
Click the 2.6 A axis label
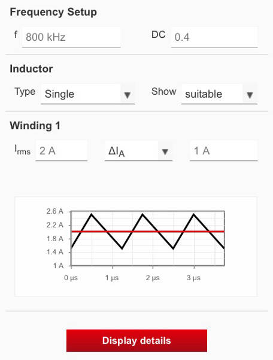click(54, 211)
